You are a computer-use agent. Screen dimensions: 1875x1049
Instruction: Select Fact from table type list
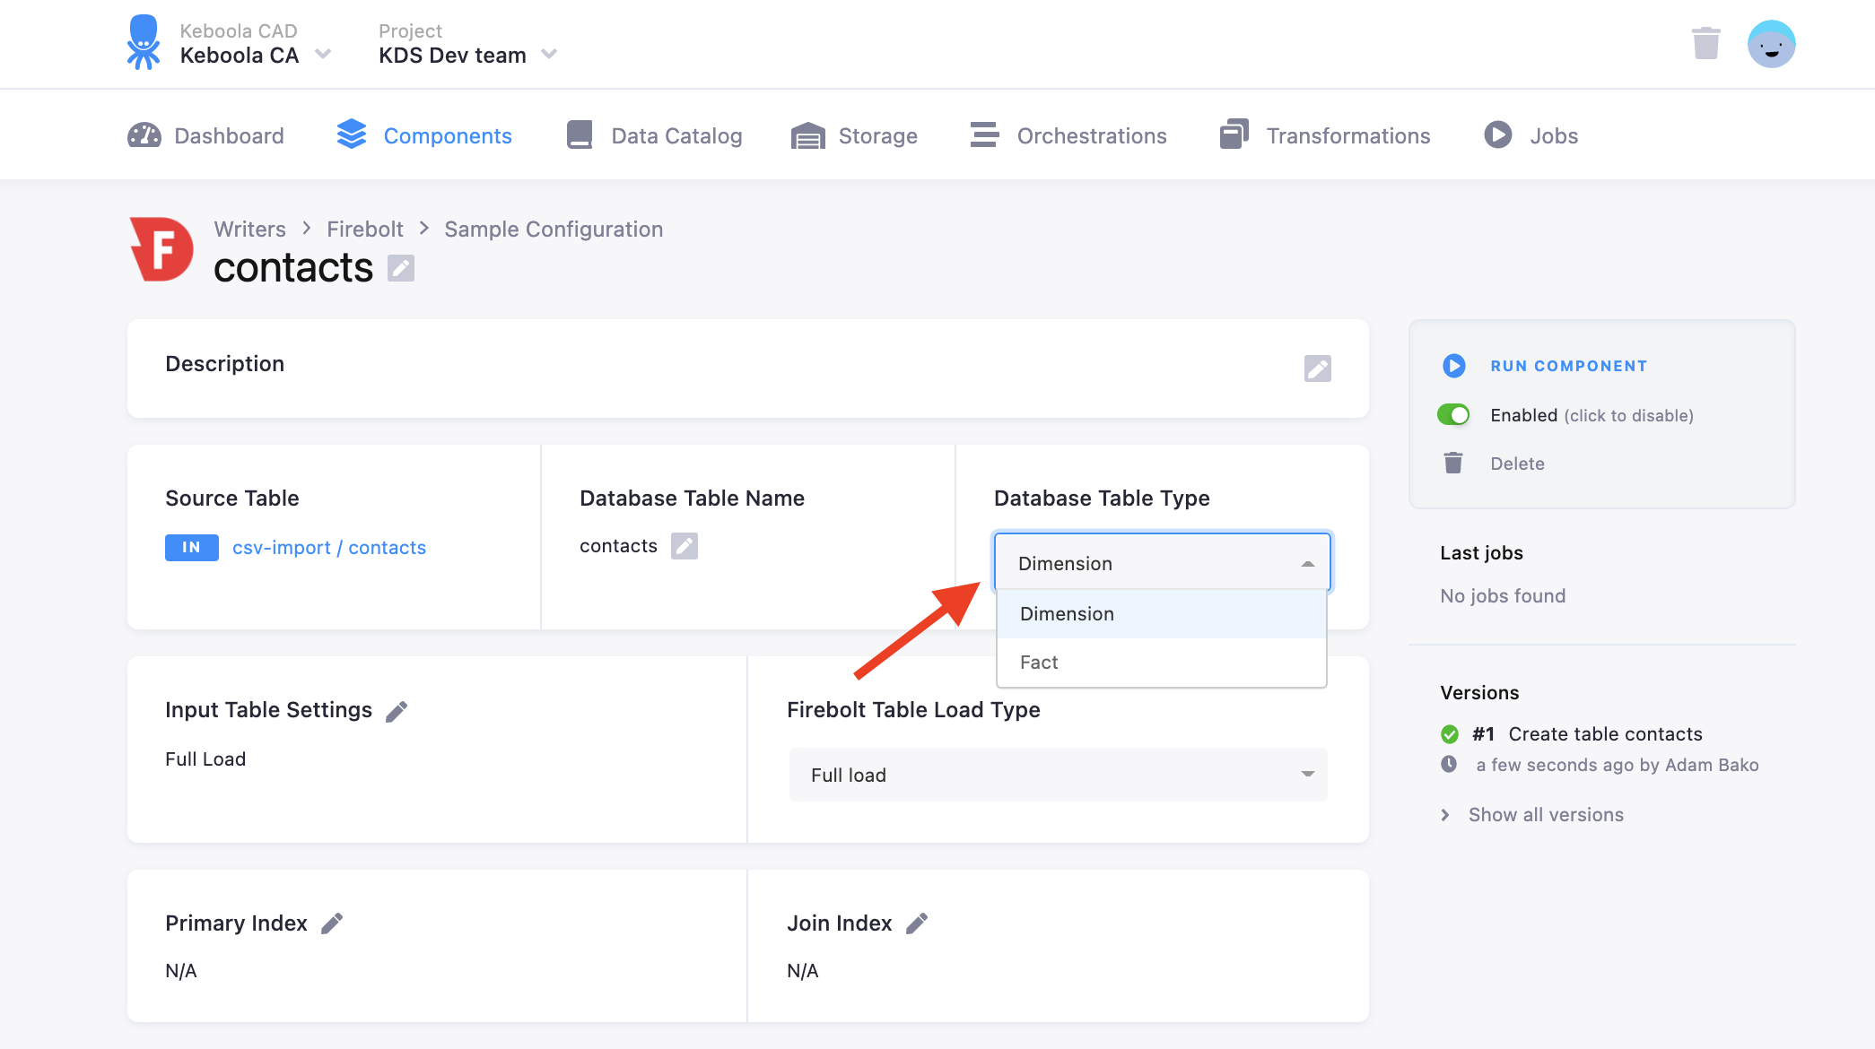[x=1162, y=663]
